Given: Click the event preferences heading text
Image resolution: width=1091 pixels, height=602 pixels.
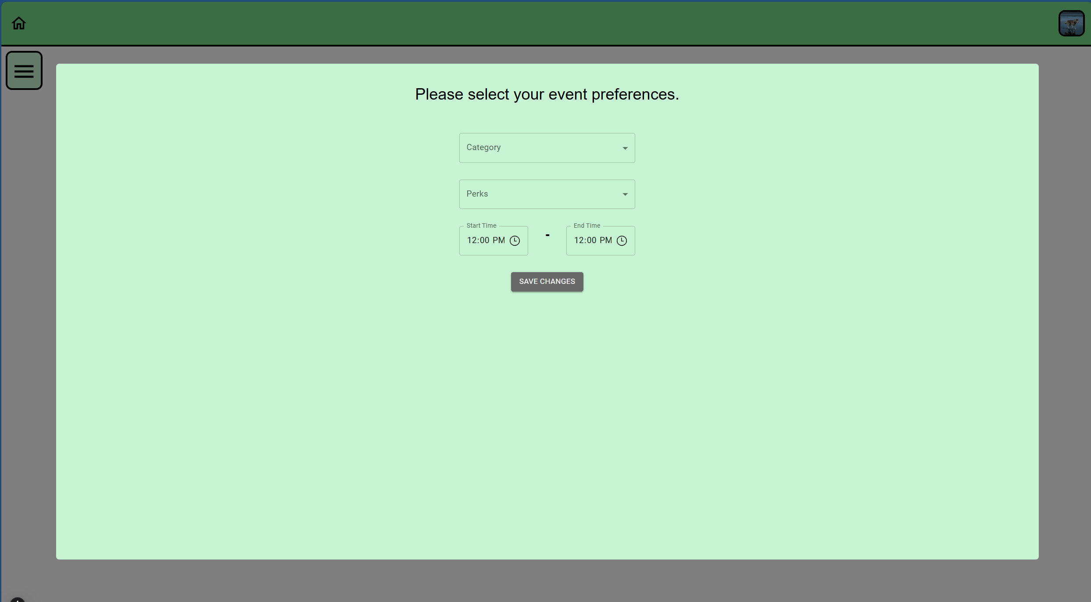Looking at the screenshot, I should [x=547, y=94].
